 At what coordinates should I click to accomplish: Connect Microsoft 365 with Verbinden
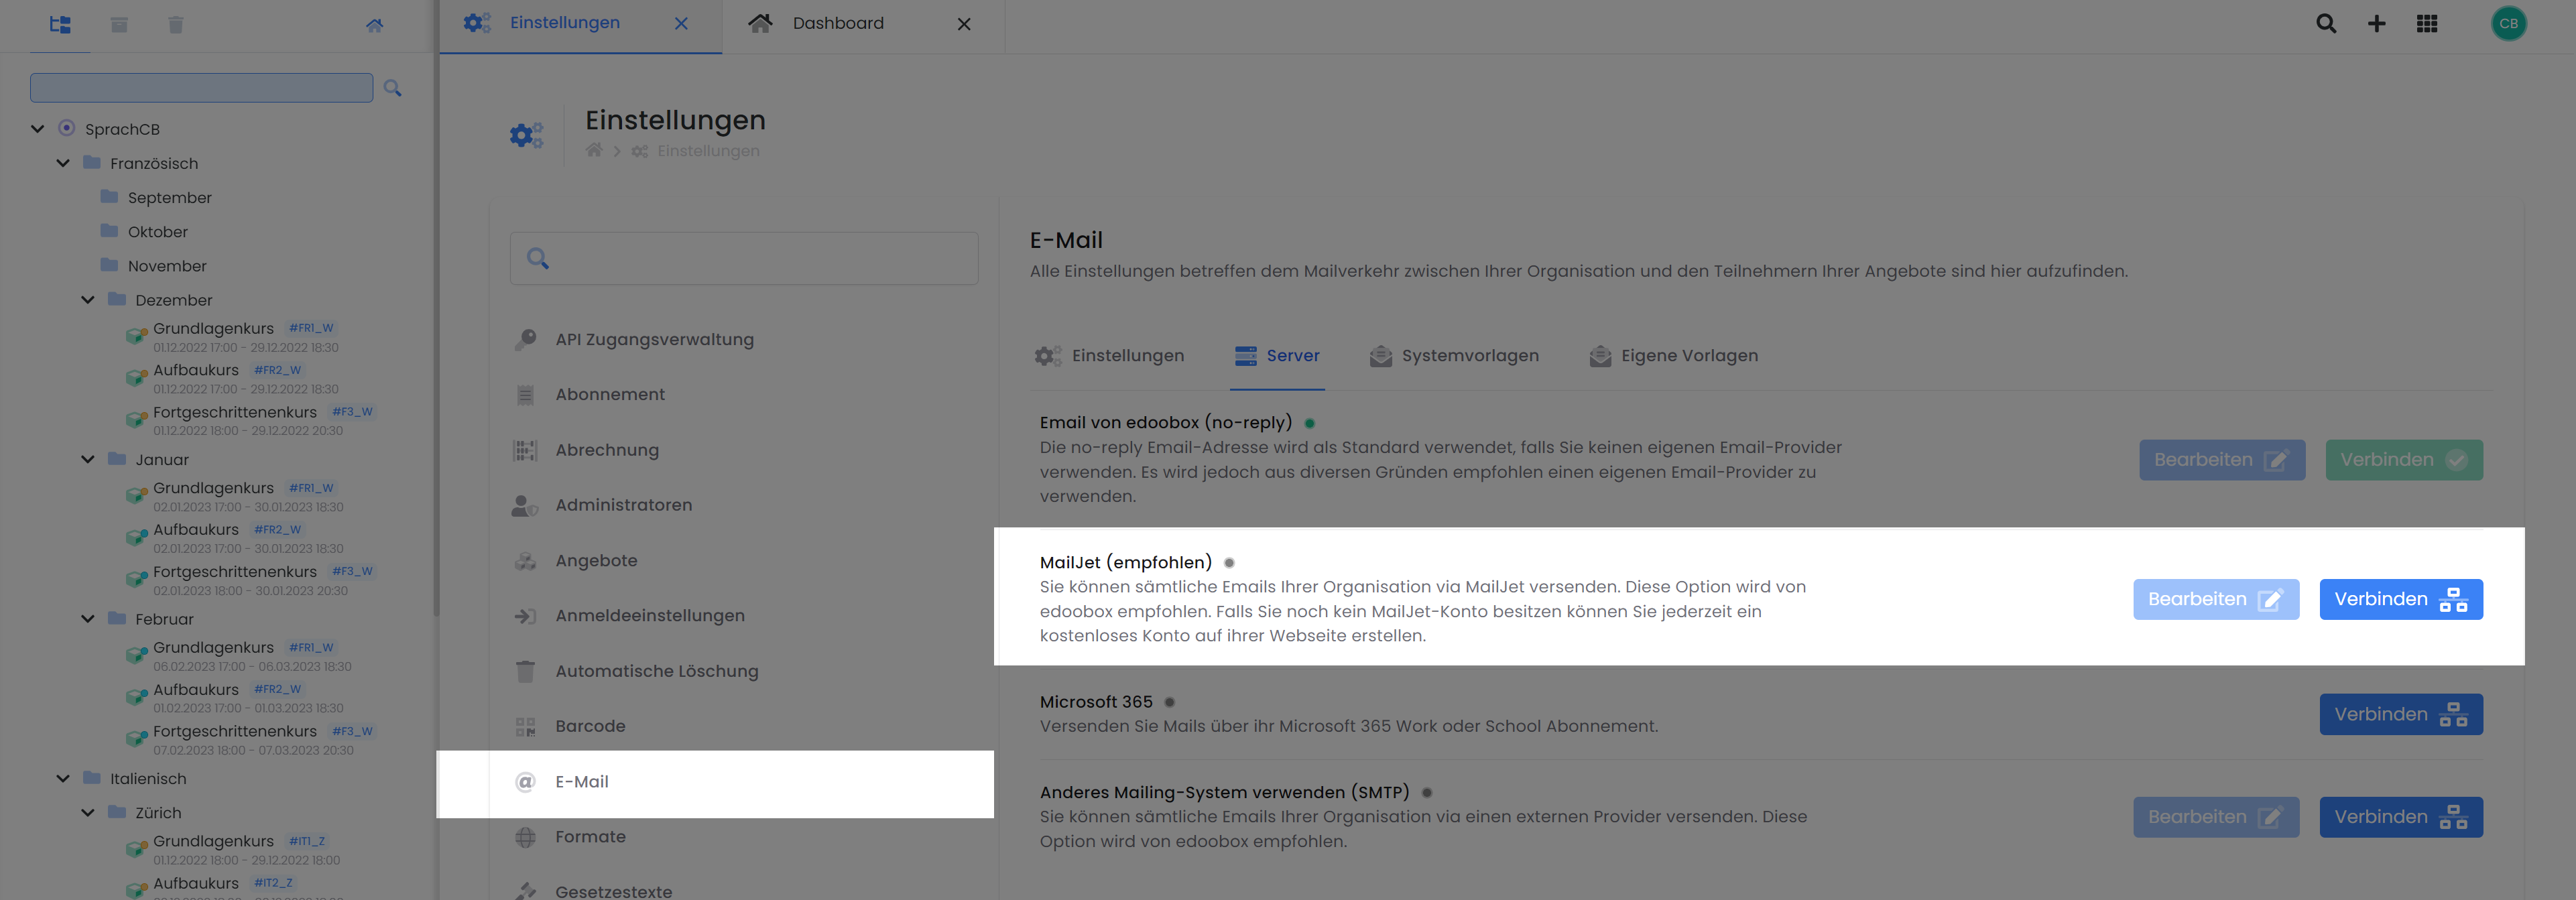point(2400,714)
